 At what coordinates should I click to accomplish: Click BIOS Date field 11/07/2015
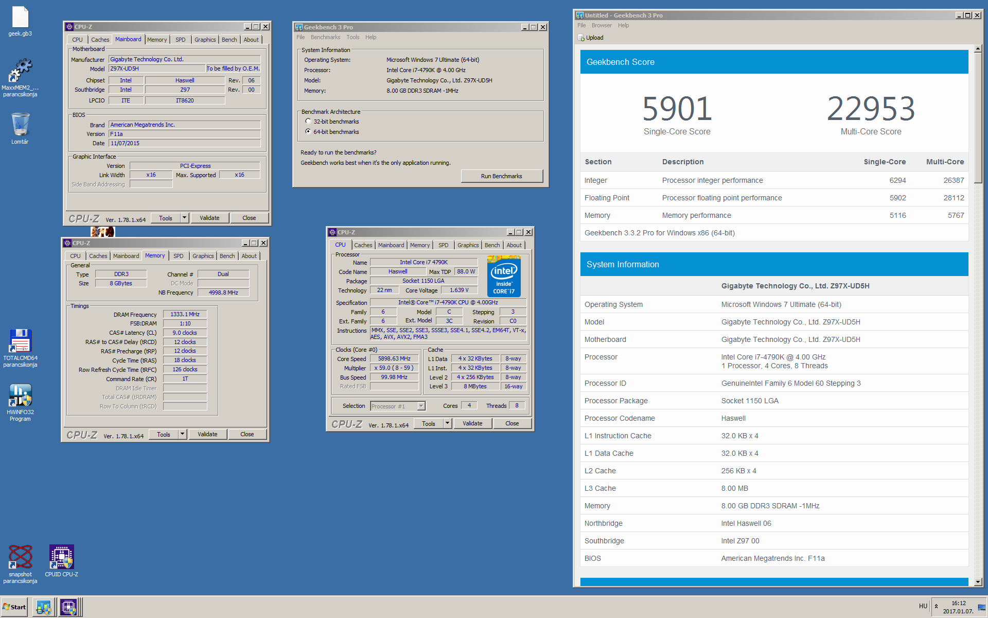click(x=185, y=143)
